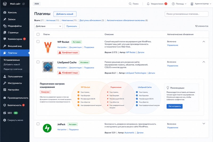
Task: Open Редактор плагинов submenu item
Action: (13, 69)
